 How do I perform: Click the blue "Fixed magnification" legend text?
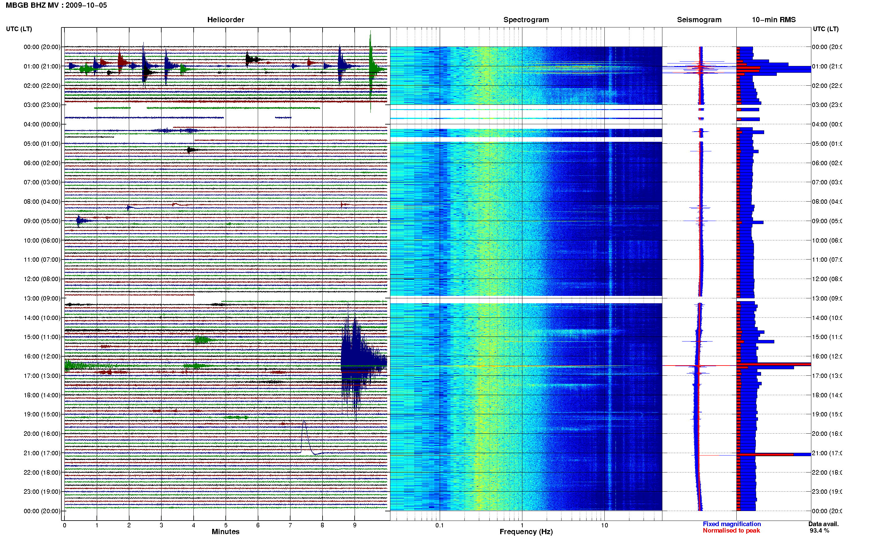click(732, 524)
